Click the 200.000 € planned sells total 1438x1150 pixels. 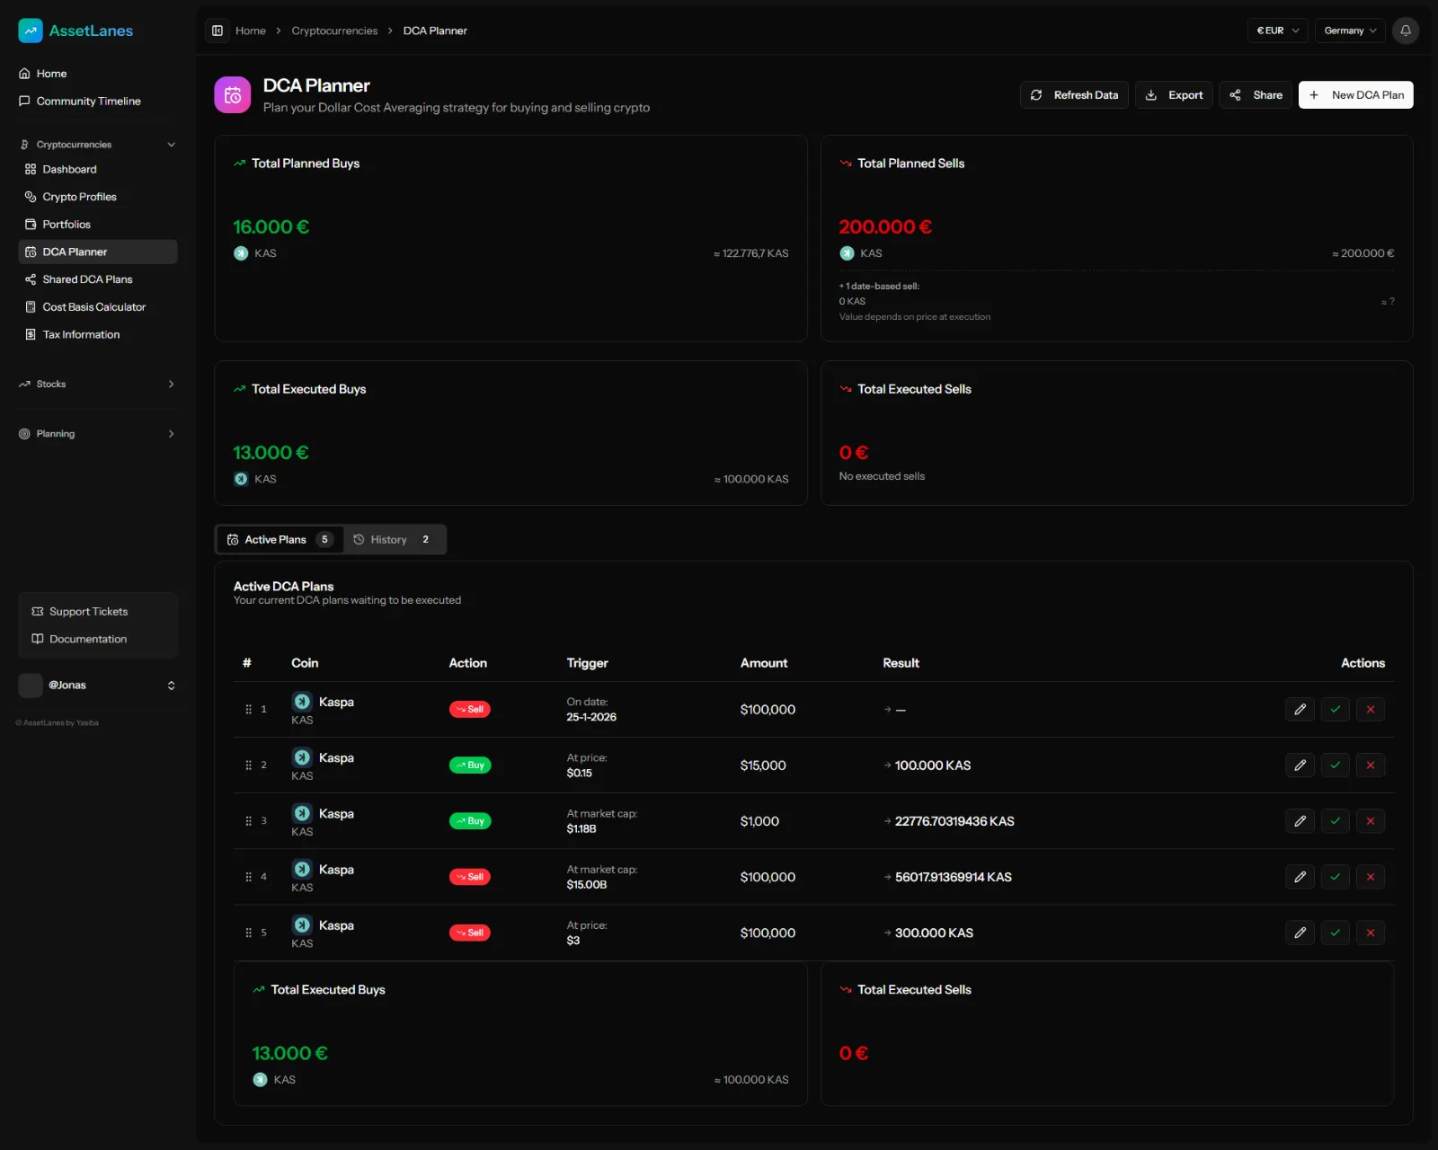[x=885, y=227]
